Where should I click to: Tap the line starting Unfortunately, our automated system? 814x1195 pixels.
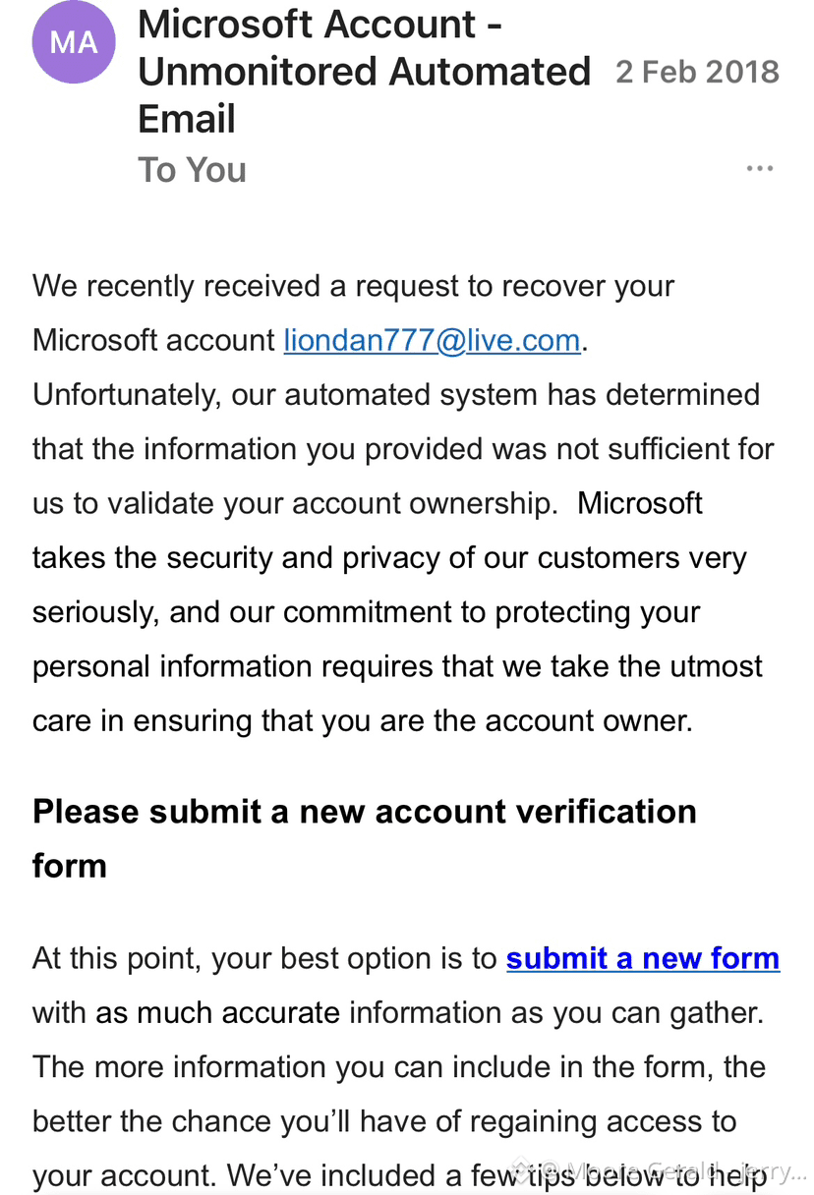point(396,395)
